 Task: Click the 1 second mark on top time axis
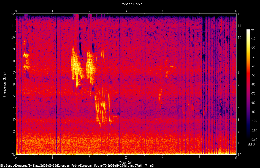tap(52, 11)
